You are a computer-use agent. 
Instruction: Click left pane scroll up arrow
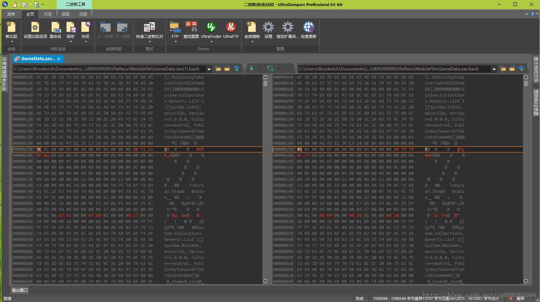[x=266, y=77]
